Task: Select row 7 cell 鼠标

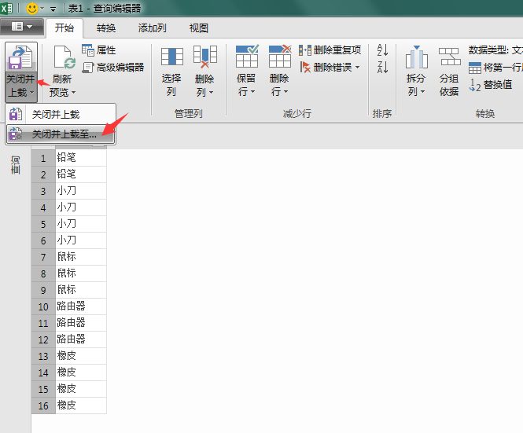Action: click(81, 257)
